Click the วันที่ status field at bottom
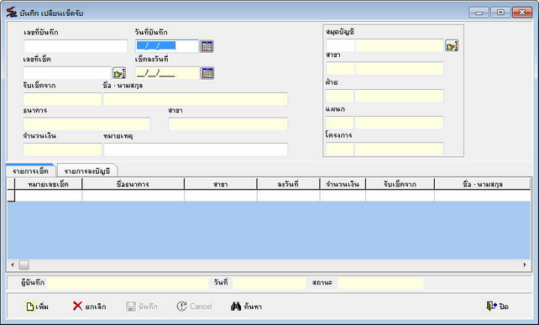The image size is (539, 325). coord(269,283)
